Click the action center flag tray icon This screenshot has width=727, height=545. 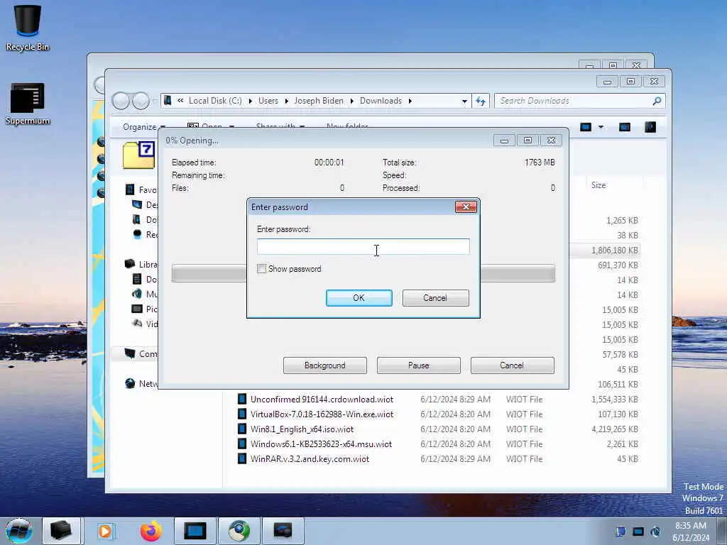[621, 532]
